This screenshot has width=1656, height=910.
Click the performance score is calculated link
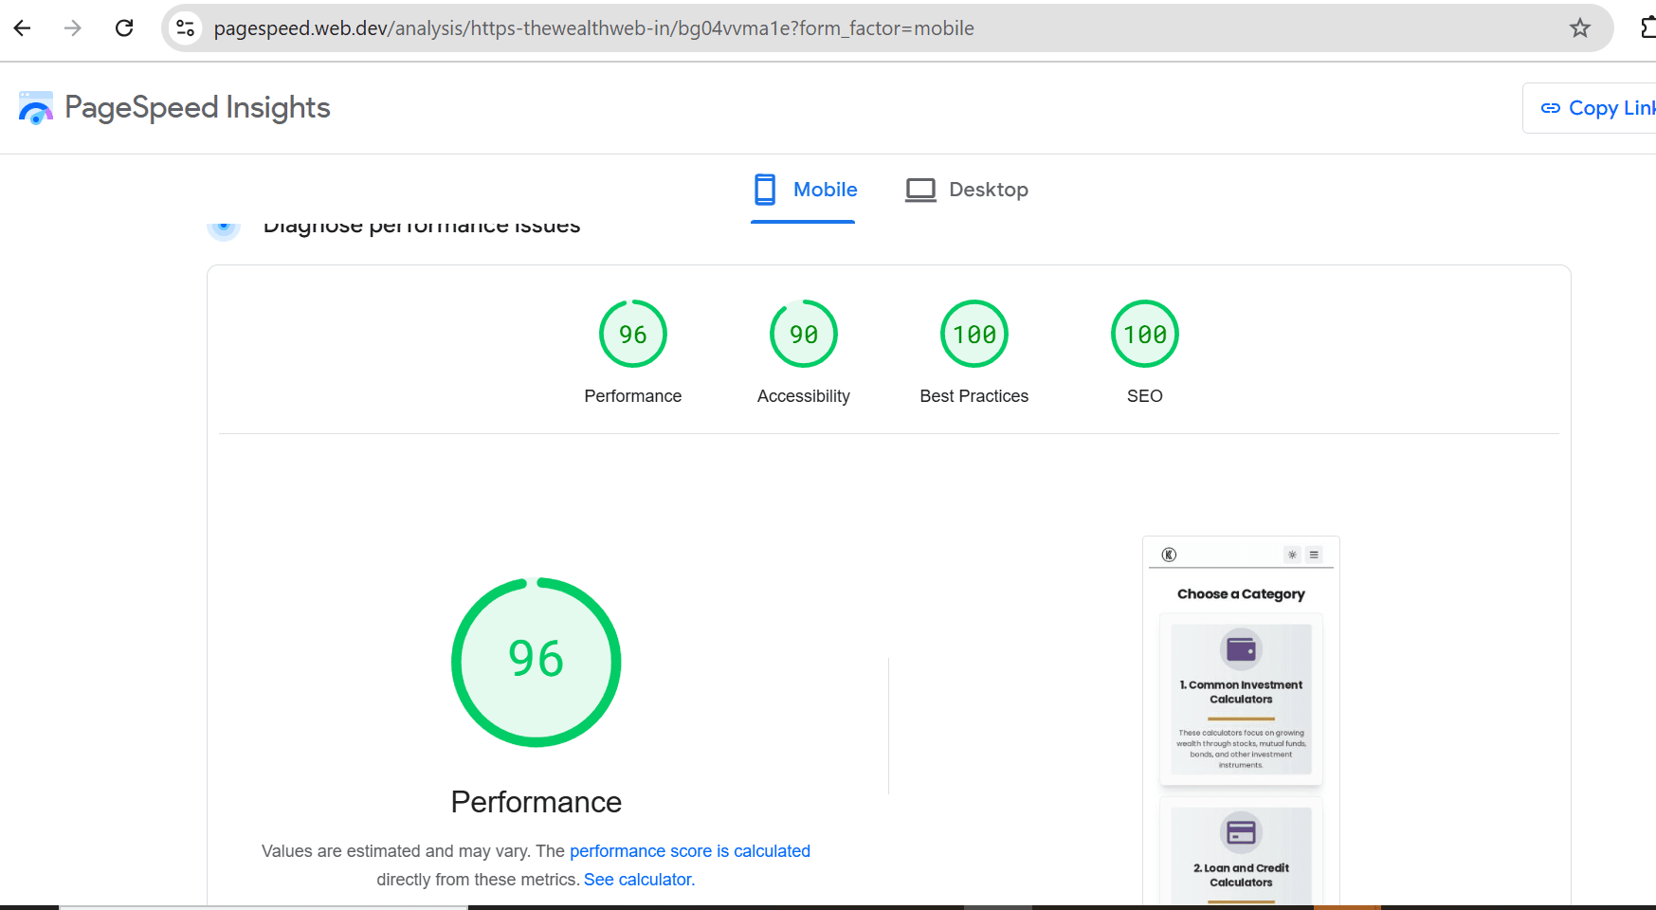click(x=690, y=850)
